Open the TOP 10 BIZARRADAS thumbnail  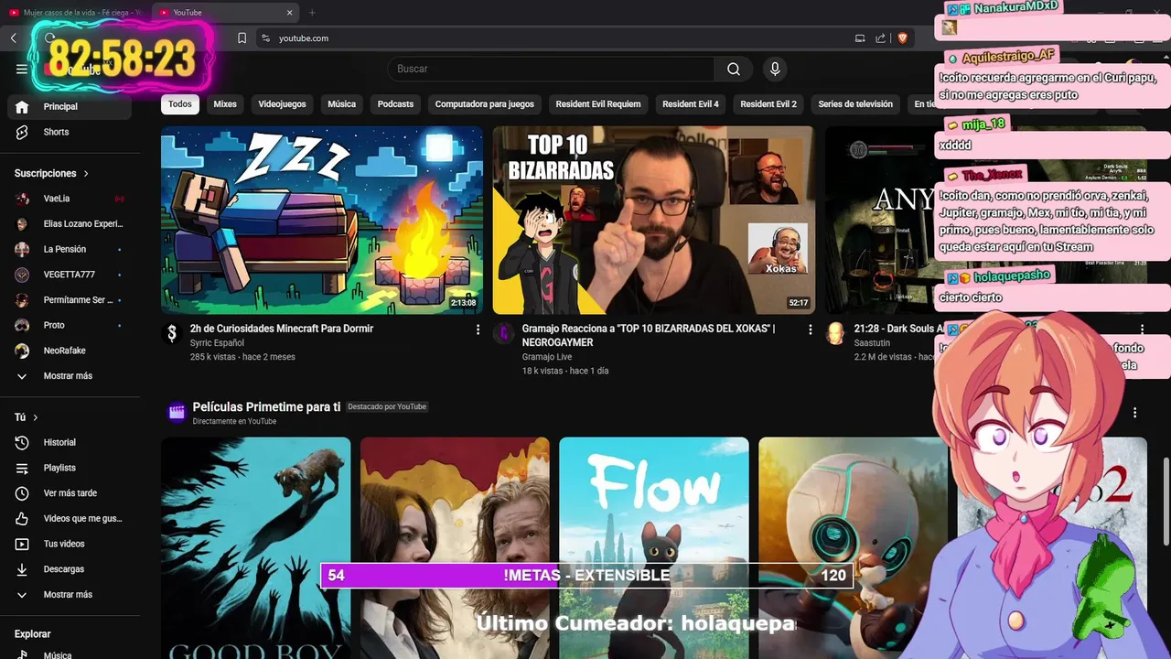click(x=653, y=220)
